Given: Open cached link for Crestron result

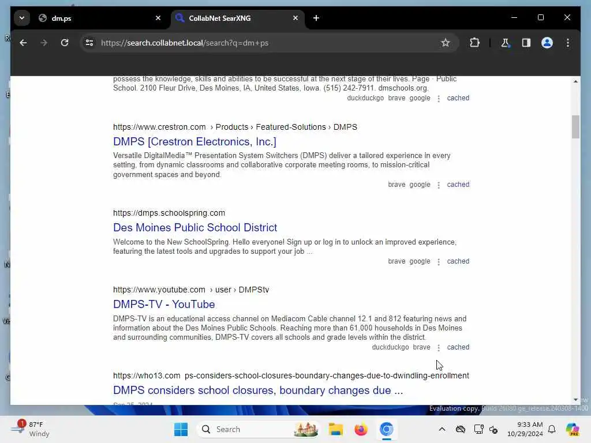Looking at the screenshot, I should pyautogui.click(x=458, y=185).
